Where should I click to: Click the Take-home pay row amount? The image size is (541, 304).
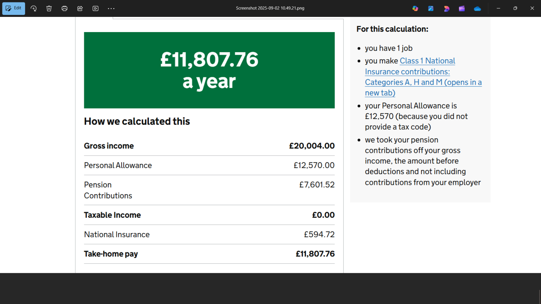(315, 254)
